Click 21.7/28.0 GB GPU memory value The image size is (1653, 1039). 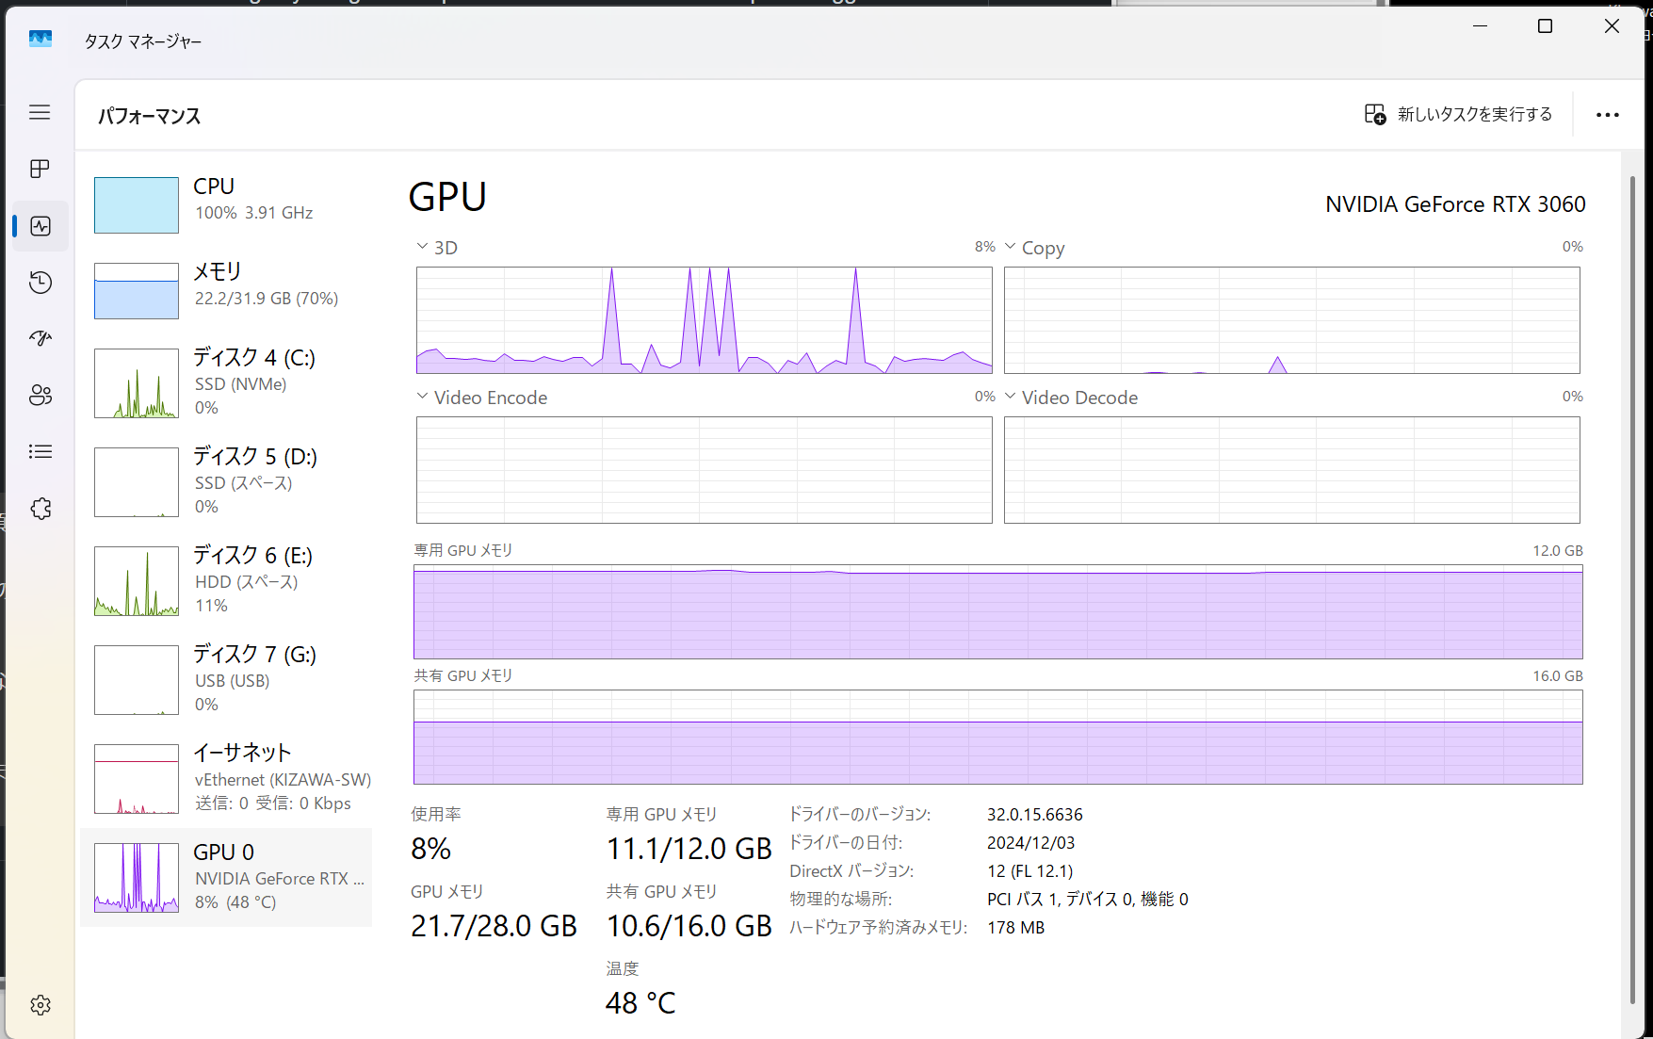(x=494, y=926)
